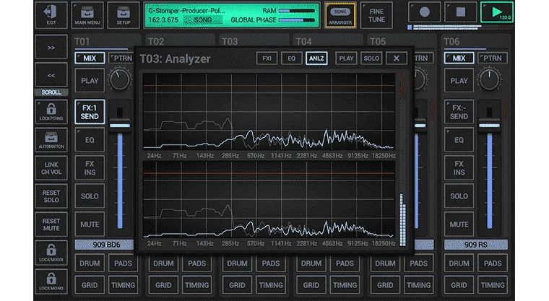549x301 pixels.
Task: Open the GRID view for track T01
Action: click(x=90, y=285)
